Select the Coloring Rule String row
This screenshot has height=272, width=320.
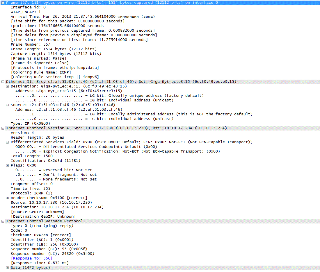(x=55, y=77)
